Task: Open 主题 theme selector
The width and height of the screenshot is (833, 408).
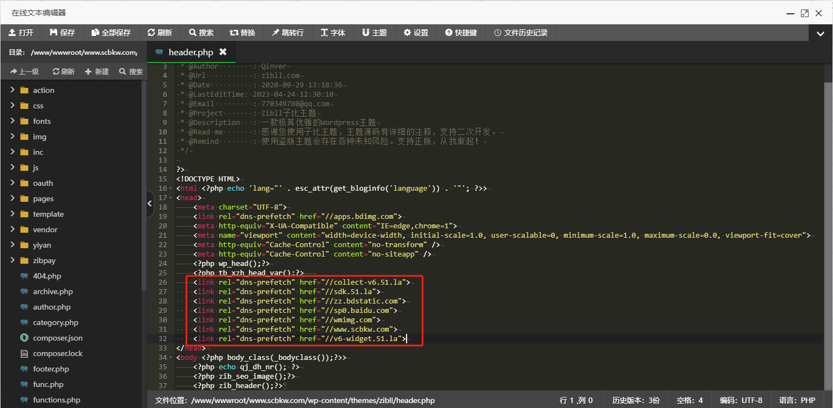Action: (x=374, y=33)
